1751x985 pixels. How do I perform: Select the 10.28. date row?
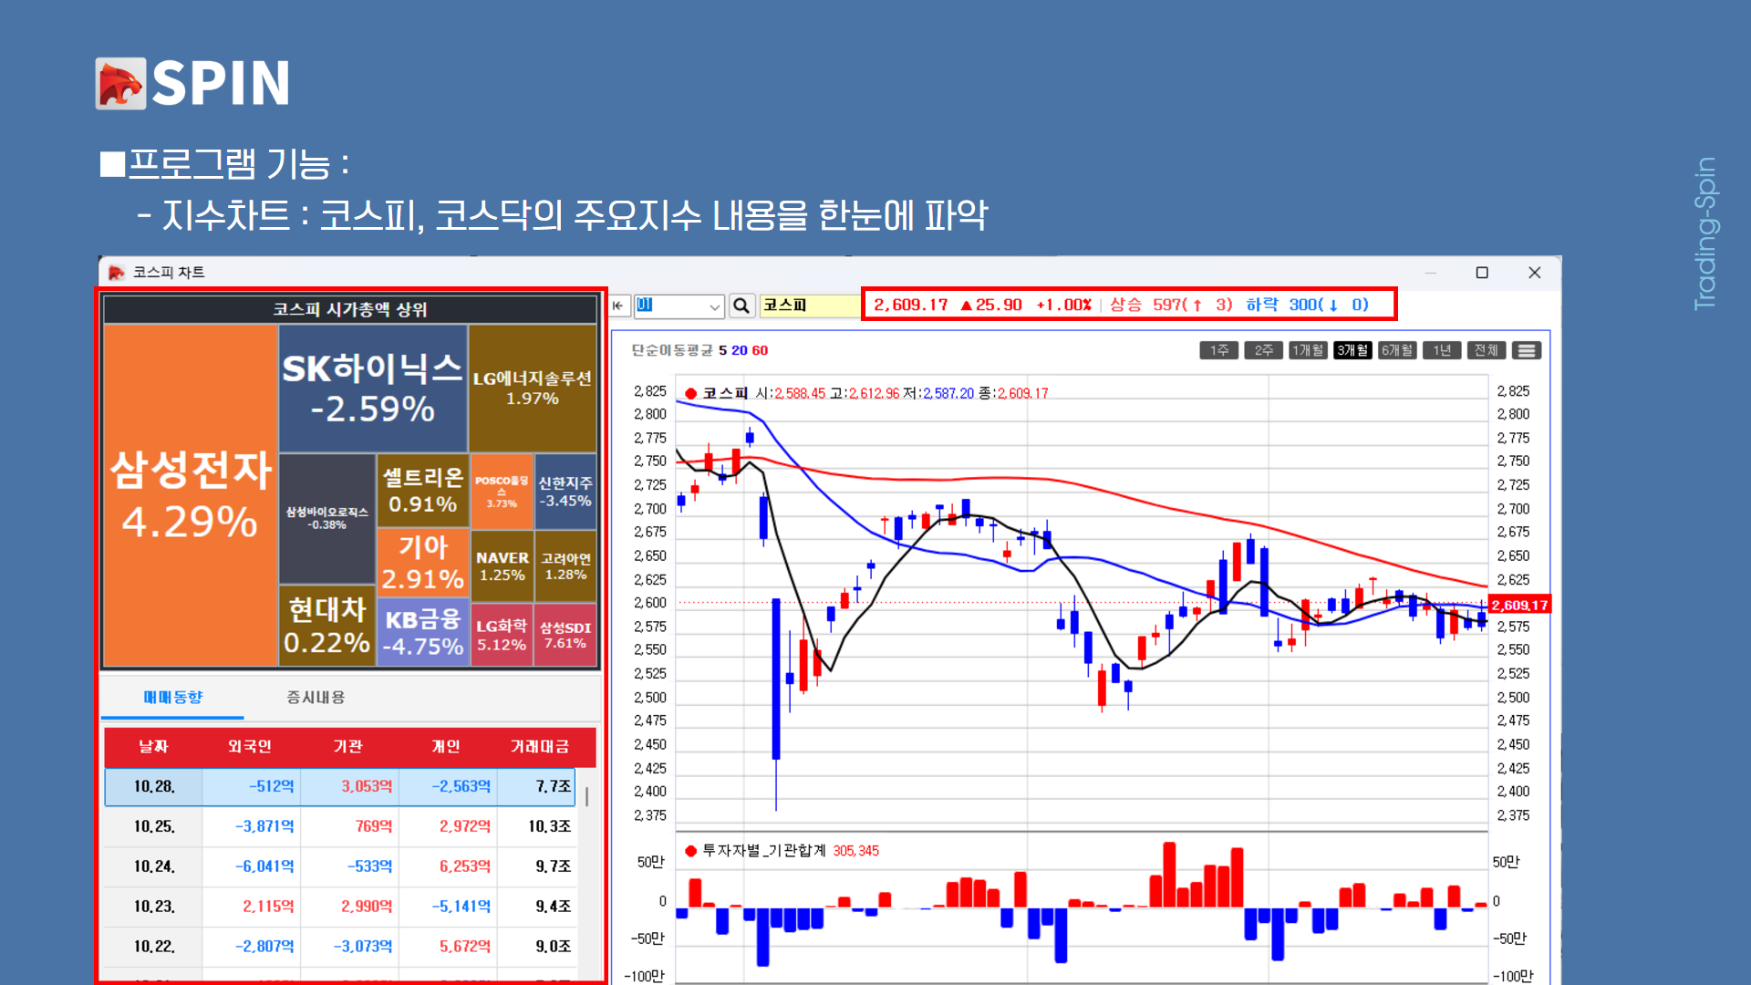tap(340, 786)
